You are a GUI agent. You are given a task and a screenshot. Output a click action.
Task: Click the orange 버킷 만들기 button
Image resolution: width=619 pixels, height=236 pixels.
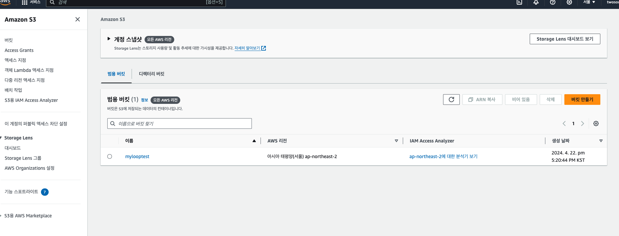pyautogui.click(x=582, y=100)
